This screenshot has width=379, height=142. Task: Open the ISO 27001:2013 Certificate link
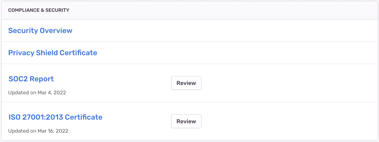coord(55,117)
